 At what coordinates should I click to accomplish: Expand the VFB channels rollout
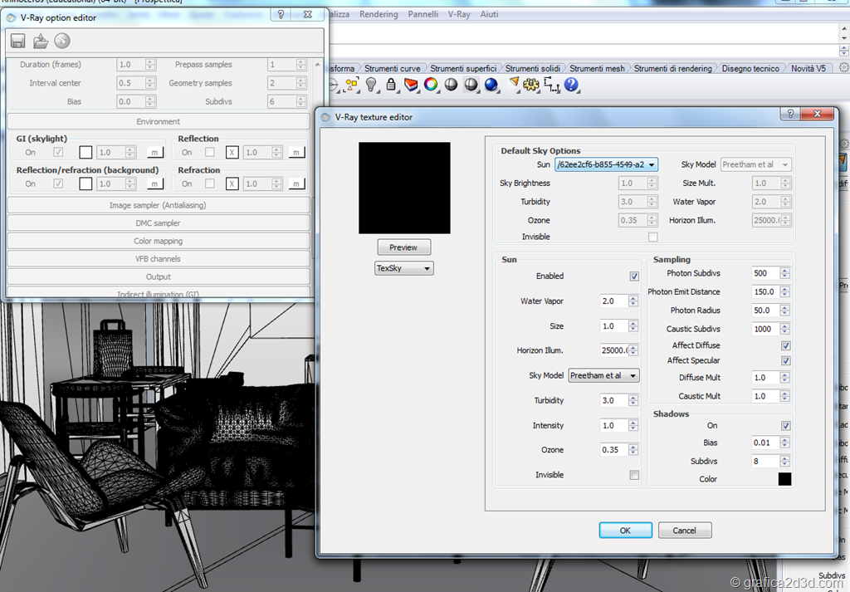pos(158,258)
